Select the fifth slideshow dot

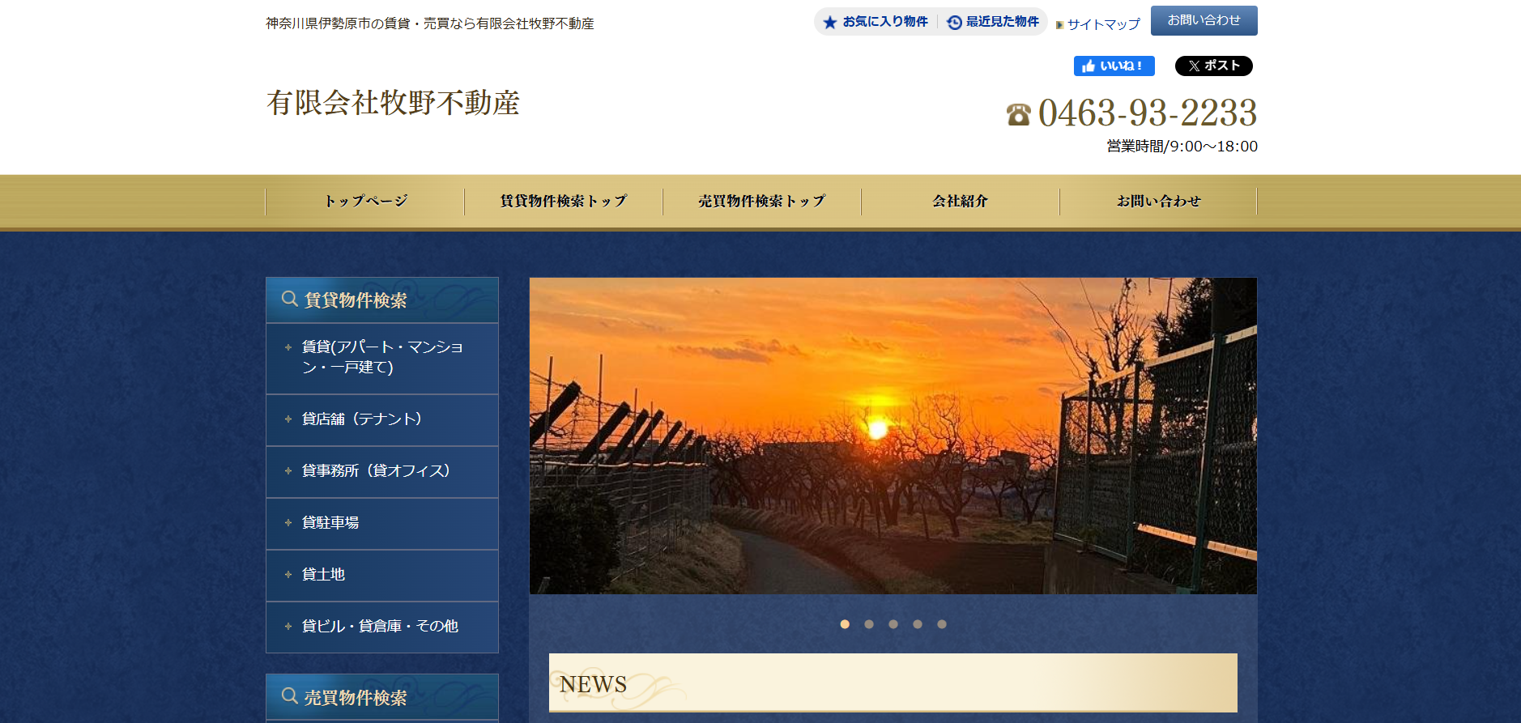point(942,624)
